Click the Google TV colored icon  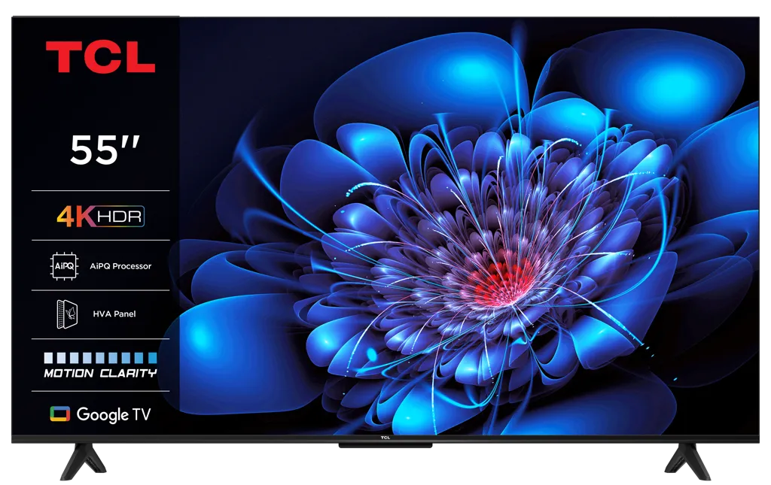[60, 414]
